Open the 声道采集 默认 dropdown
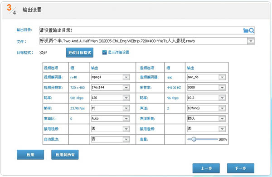Screen dimensions: 272x177 pyautogui.click(x=222, y=118)
